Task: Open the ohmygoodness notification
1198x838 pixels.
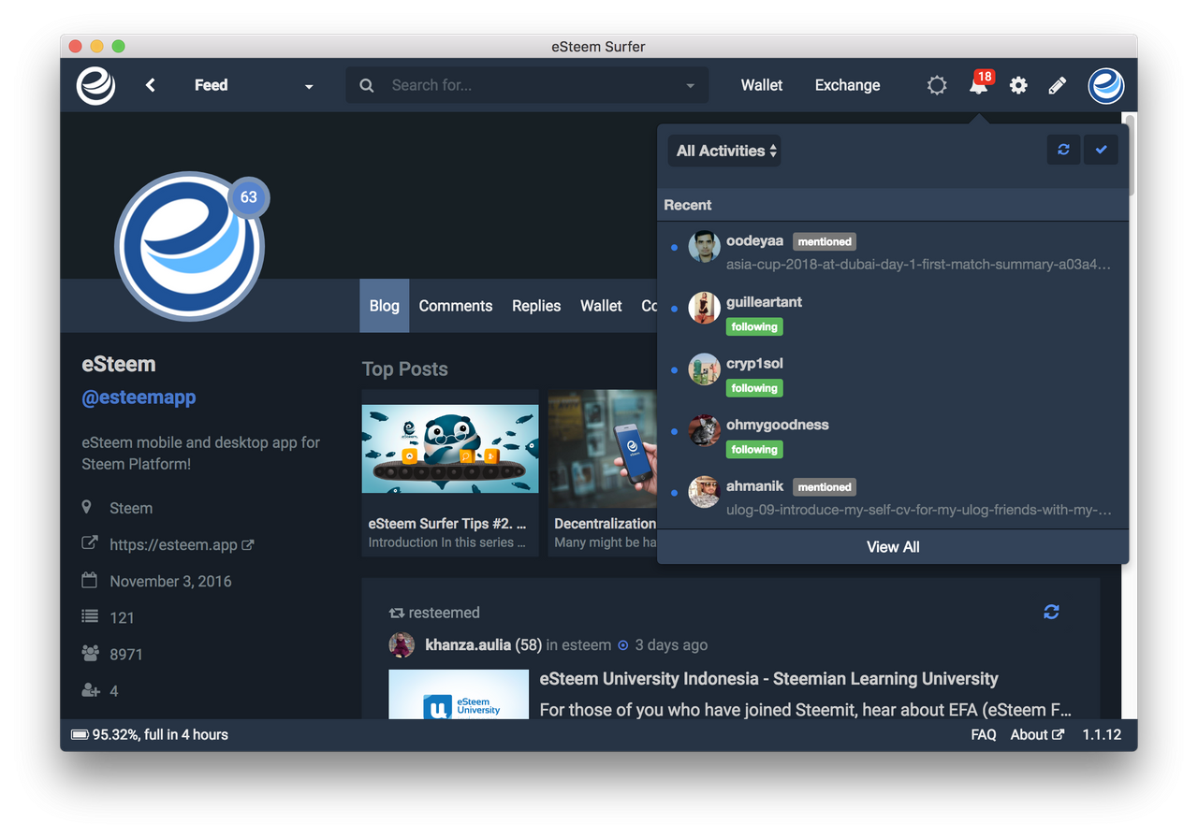Action: coord(893,435)
